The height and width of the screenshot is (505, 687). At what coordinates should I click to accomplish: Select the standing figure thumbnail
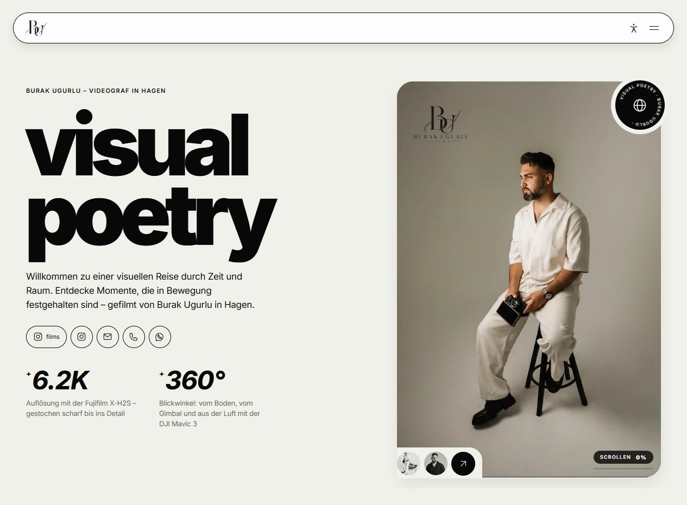tap(408, 464)
